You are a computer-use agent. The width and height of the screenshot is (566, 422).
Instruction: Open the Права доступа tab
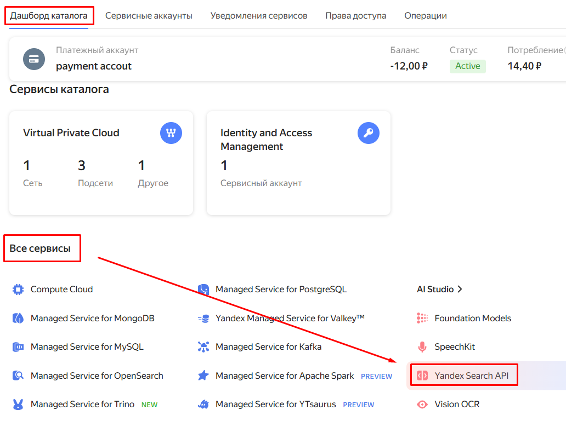click(x=355, y=16)
